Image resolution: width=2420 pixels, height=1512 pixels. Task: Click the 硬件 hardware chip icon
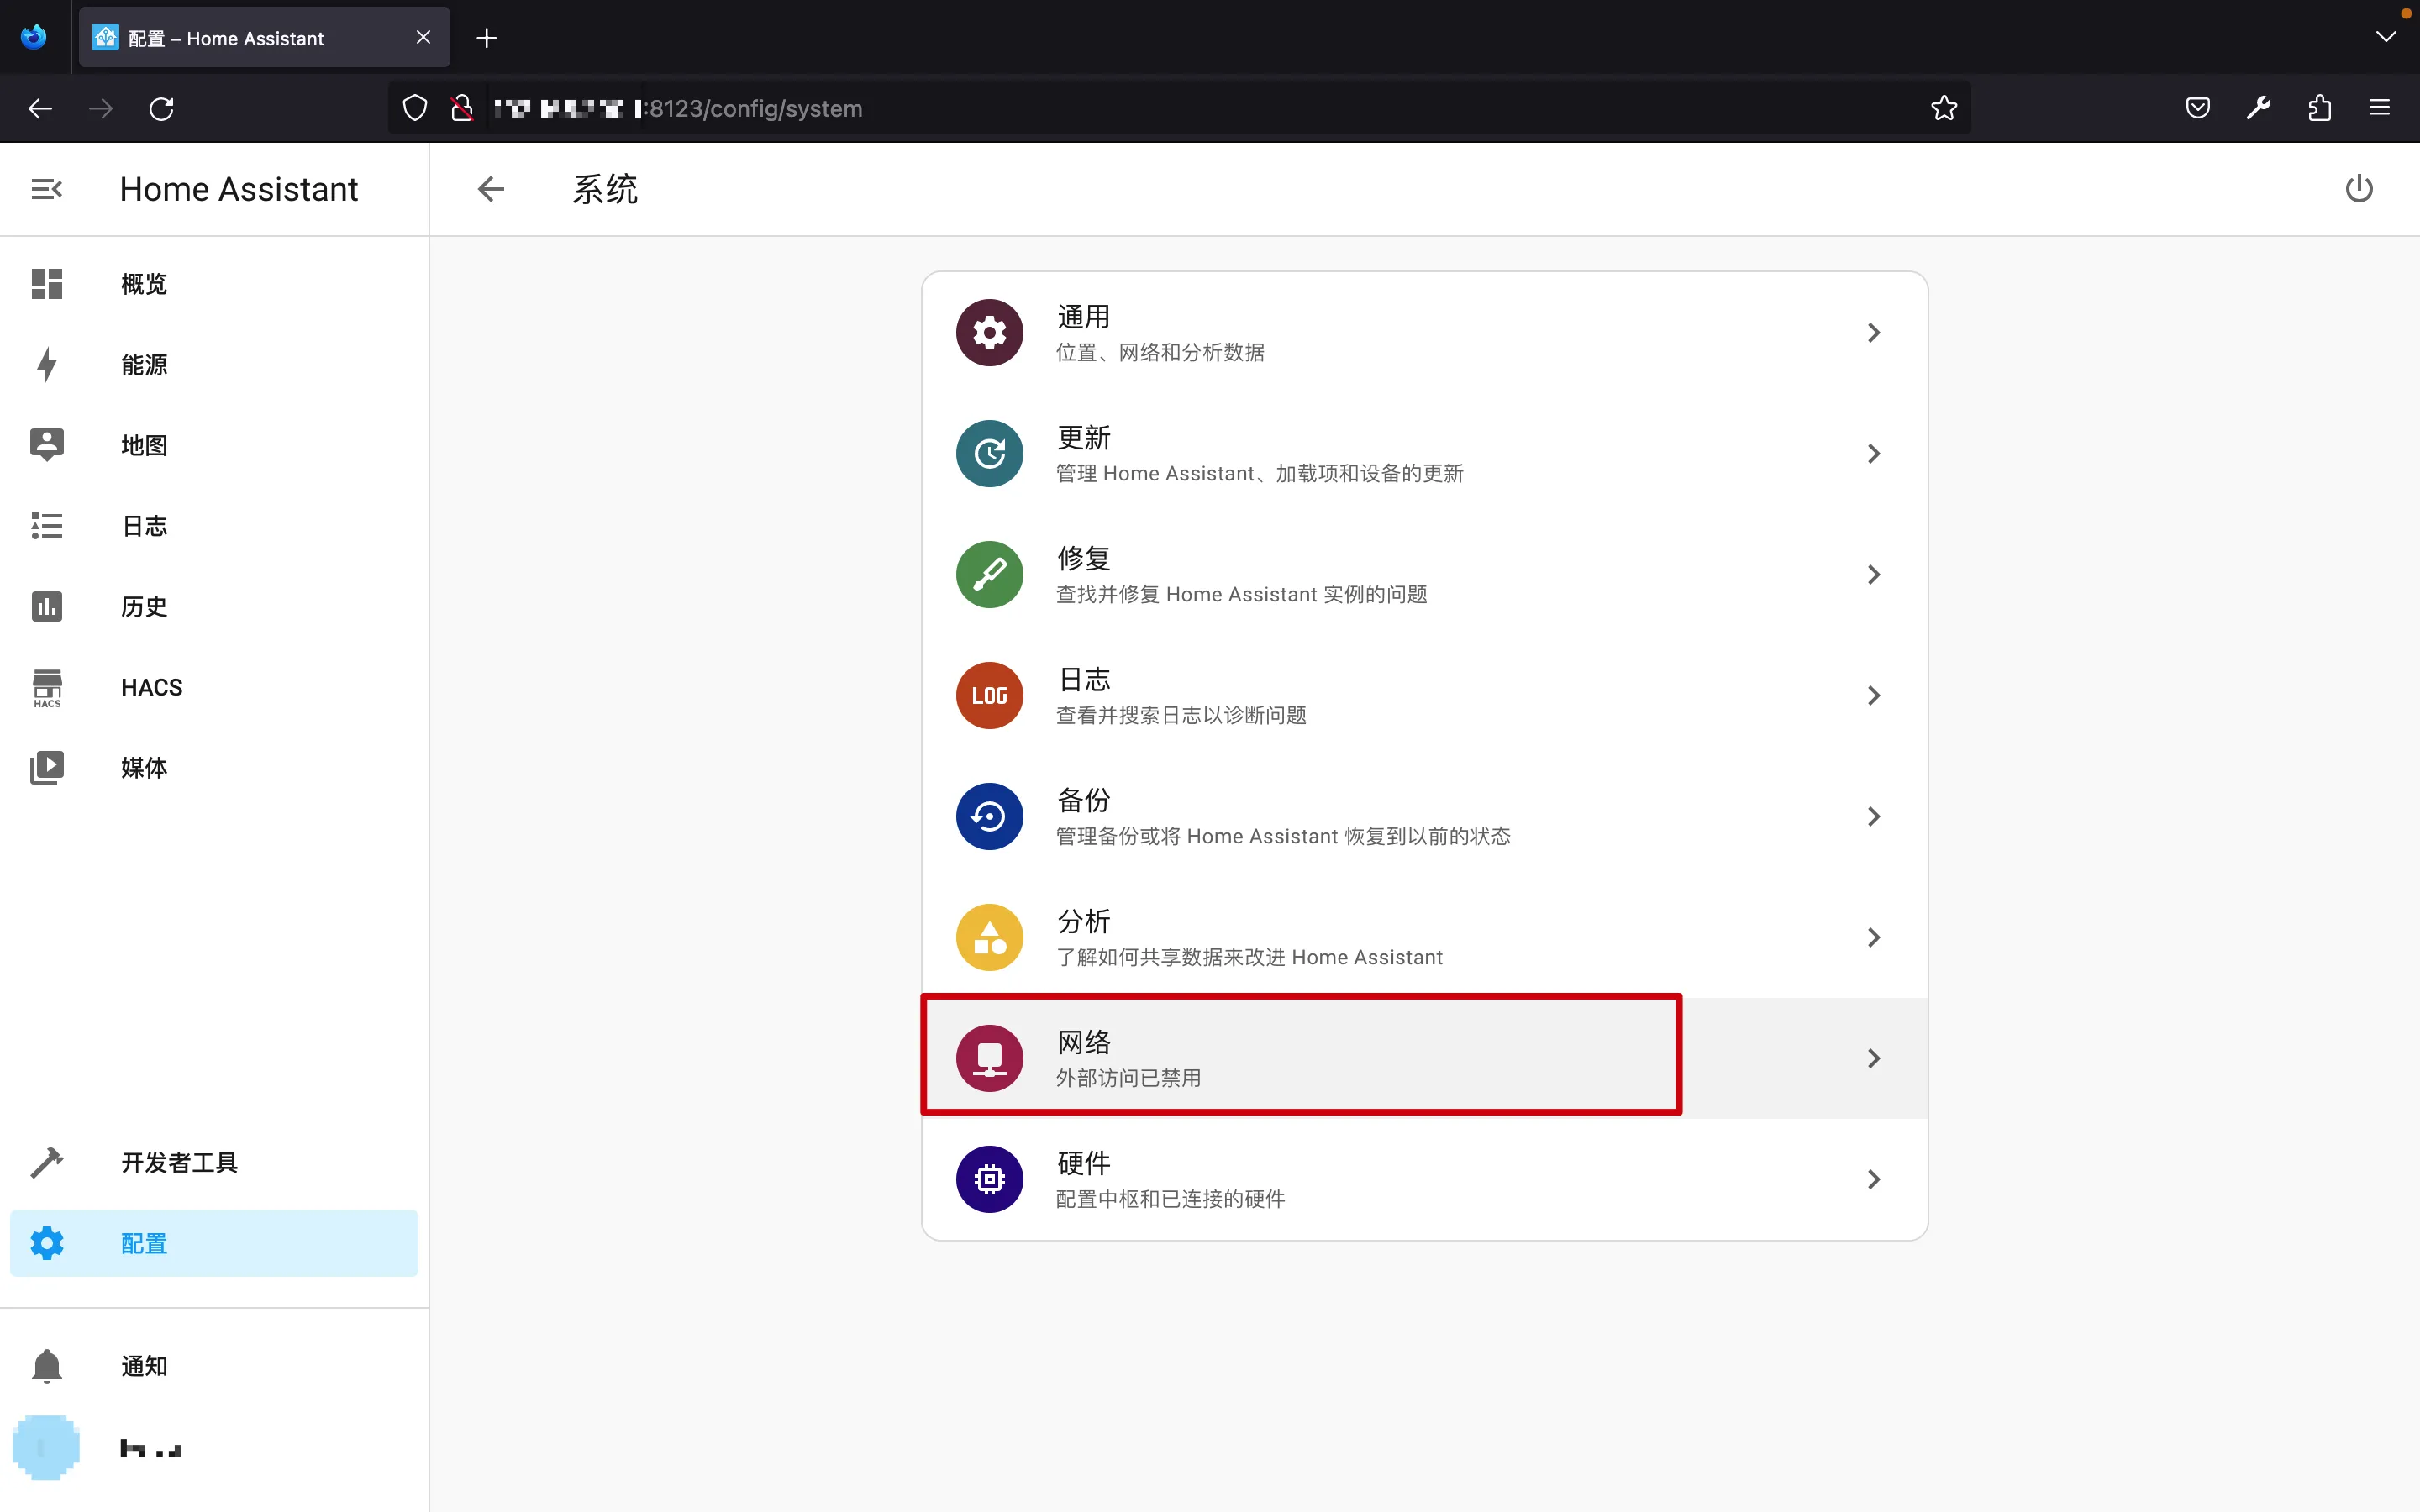pos(989,1179)
